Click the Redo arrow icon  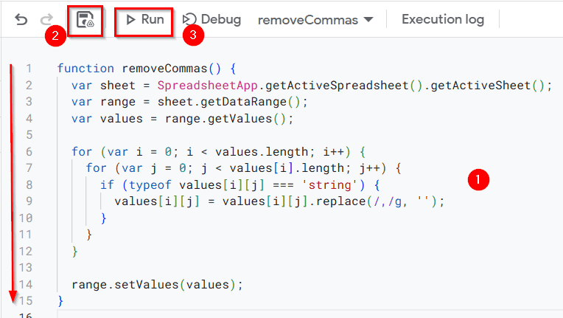46,19
